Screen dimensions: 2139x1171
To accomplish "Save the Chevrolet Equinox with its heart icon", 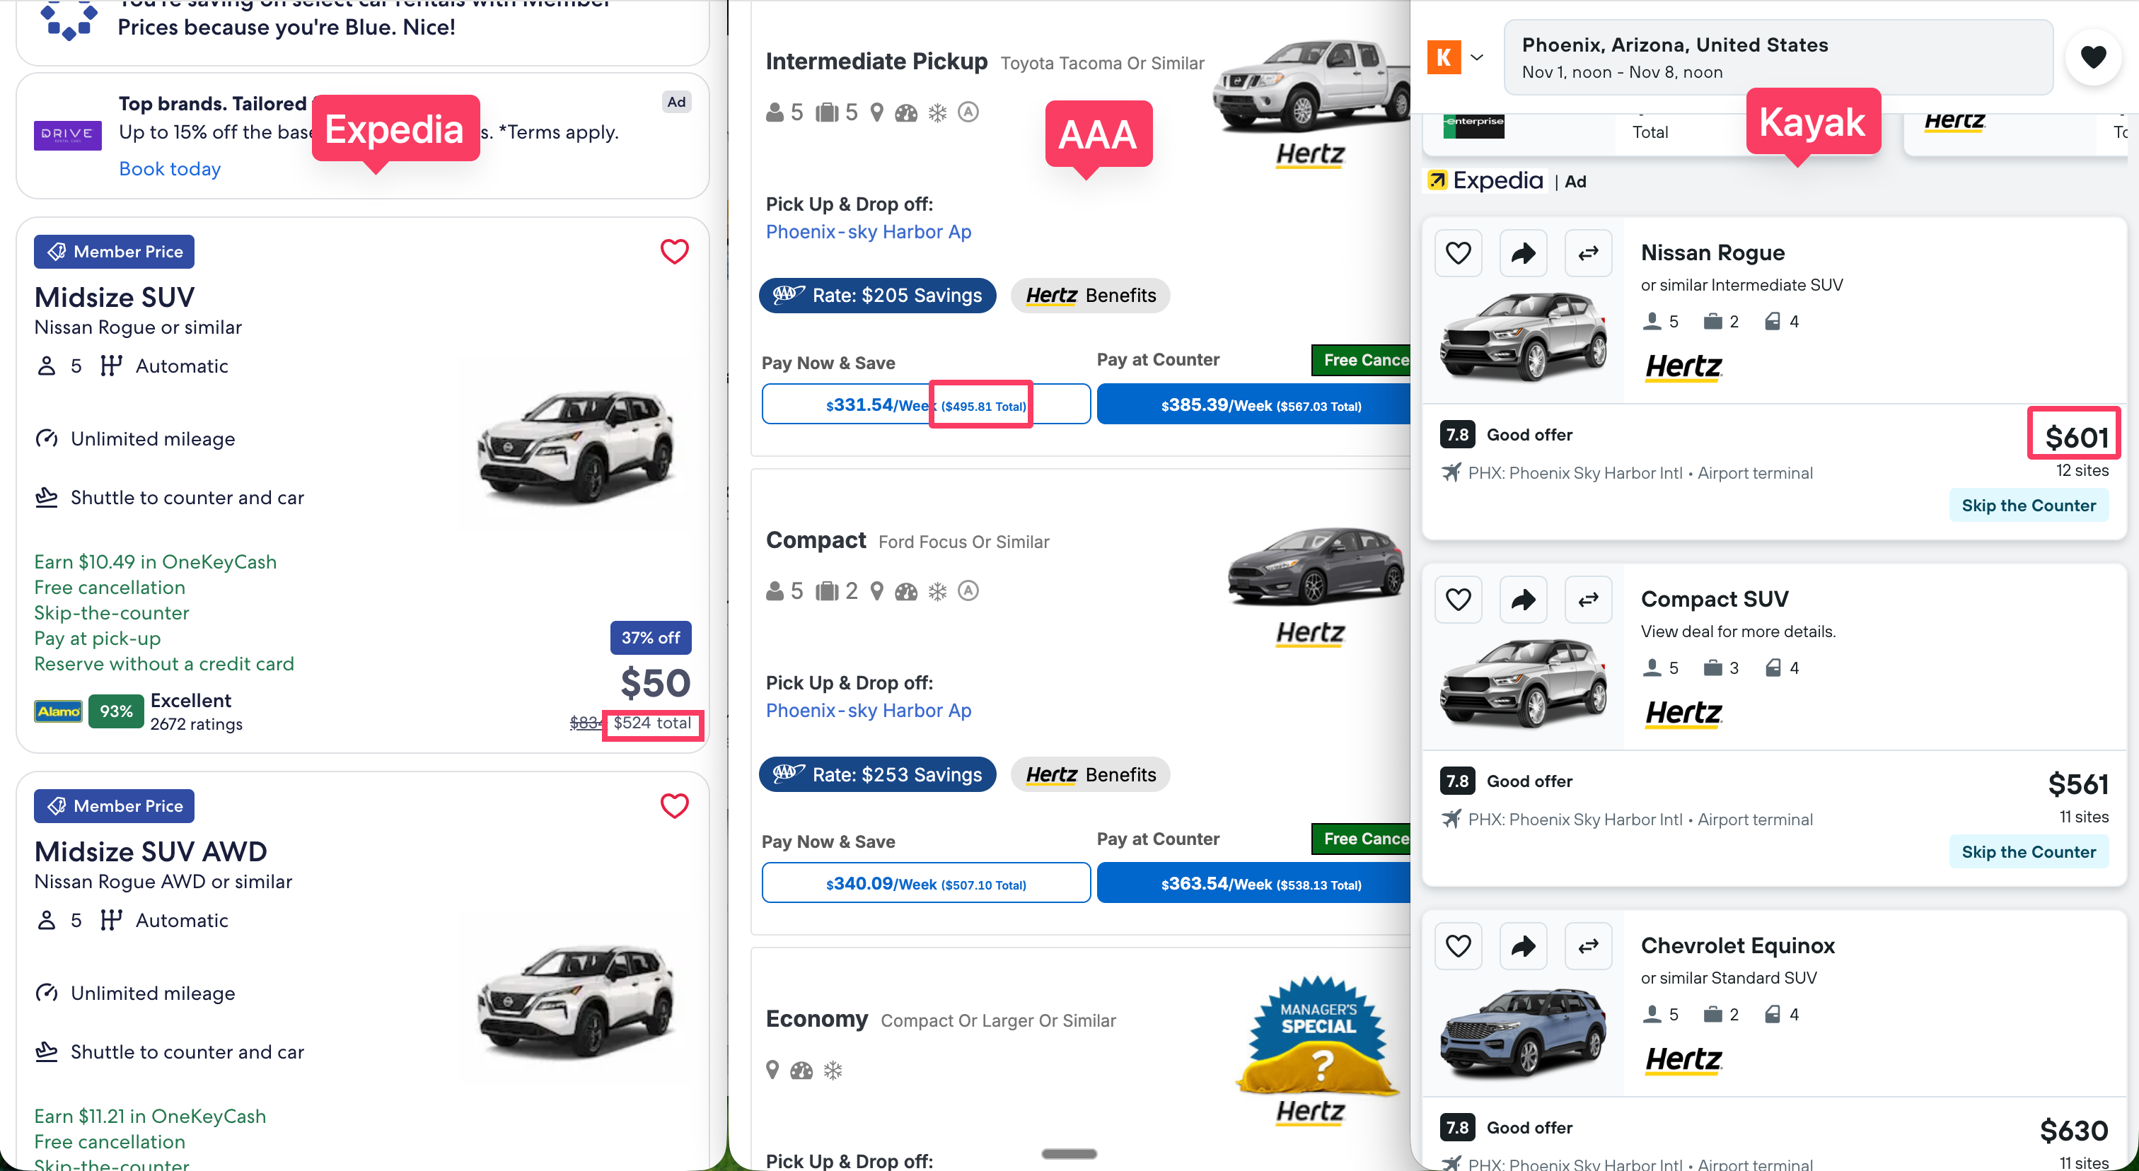I will click(1458, 946).
